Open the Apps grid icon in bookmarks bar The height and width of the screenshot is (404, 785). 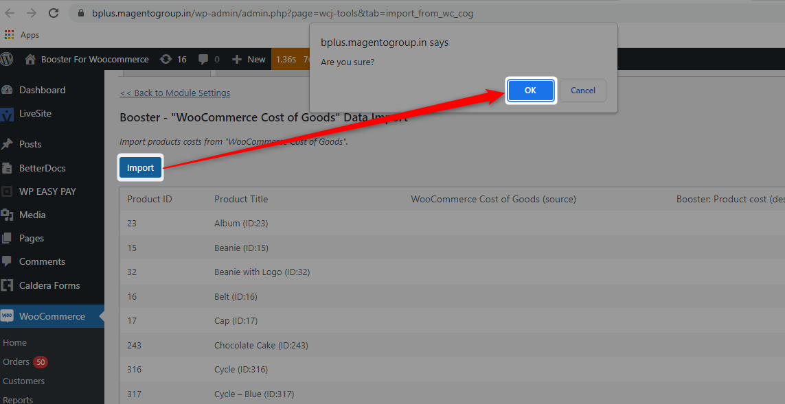[x=9, y=34]
